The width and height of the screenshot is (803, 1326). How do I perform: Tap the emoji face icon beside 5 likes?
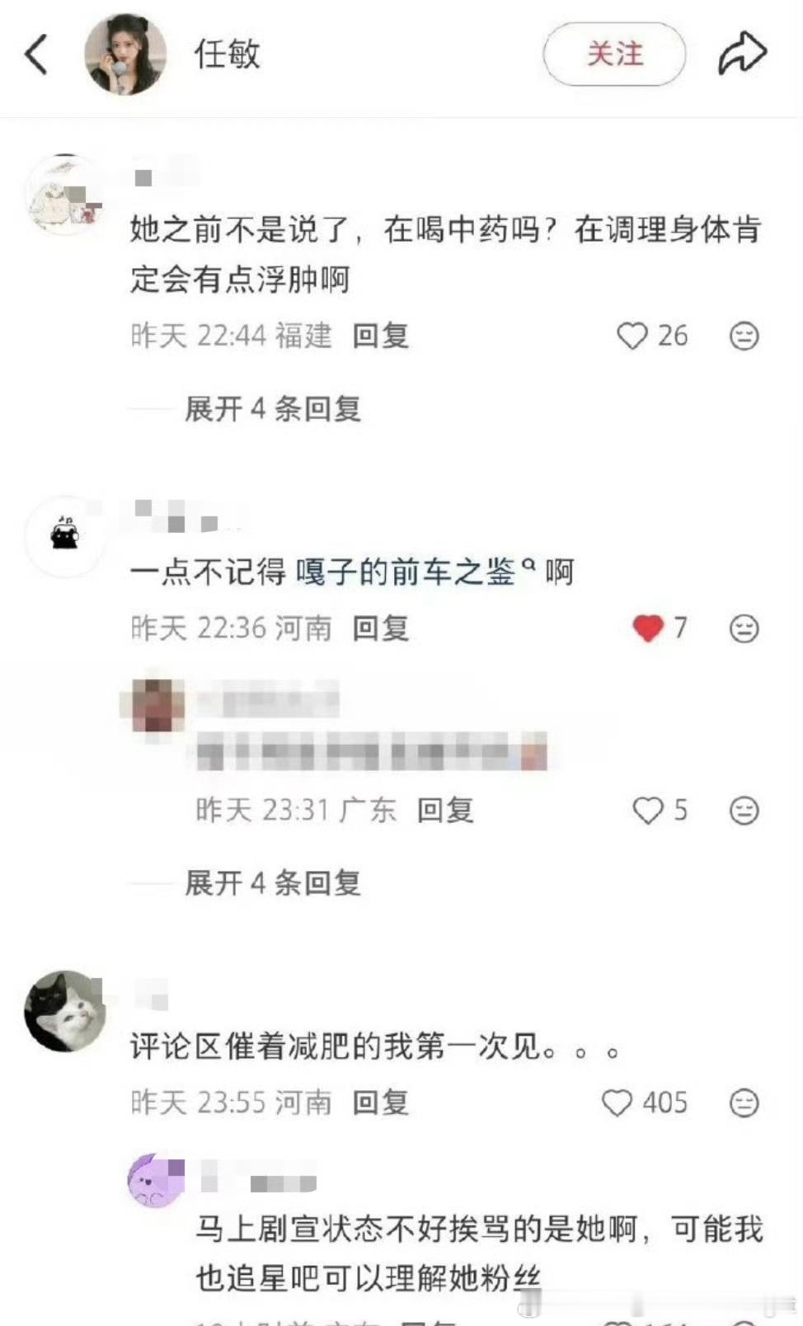tap(744, 811)
